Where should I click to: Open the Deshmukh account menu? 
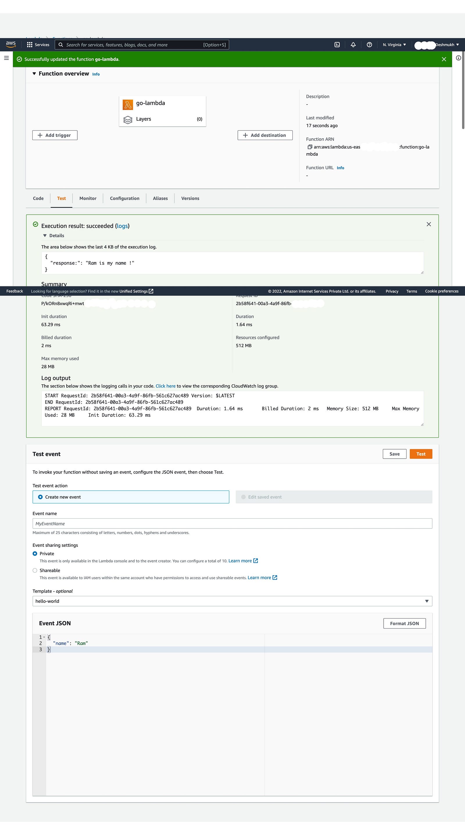437,45
